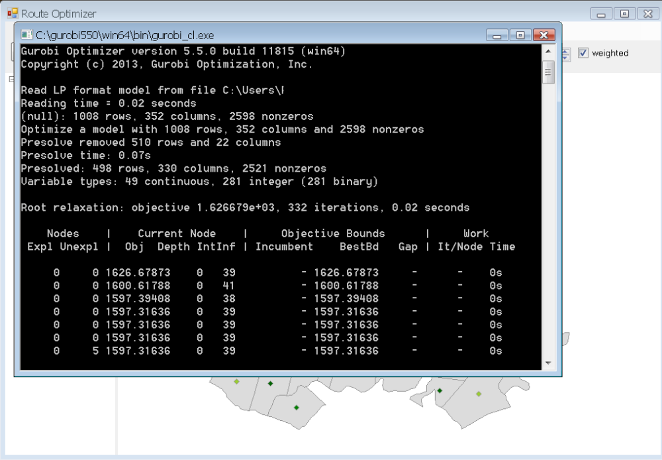Image resolution: width=662 pixels, height=460 pixels.
Task: Select the leftmost light green diamond map marker
Action: pos(237,381)
